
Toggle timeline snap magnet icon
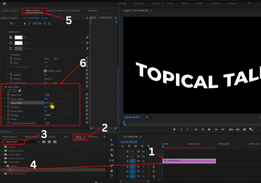click(129, 146)
